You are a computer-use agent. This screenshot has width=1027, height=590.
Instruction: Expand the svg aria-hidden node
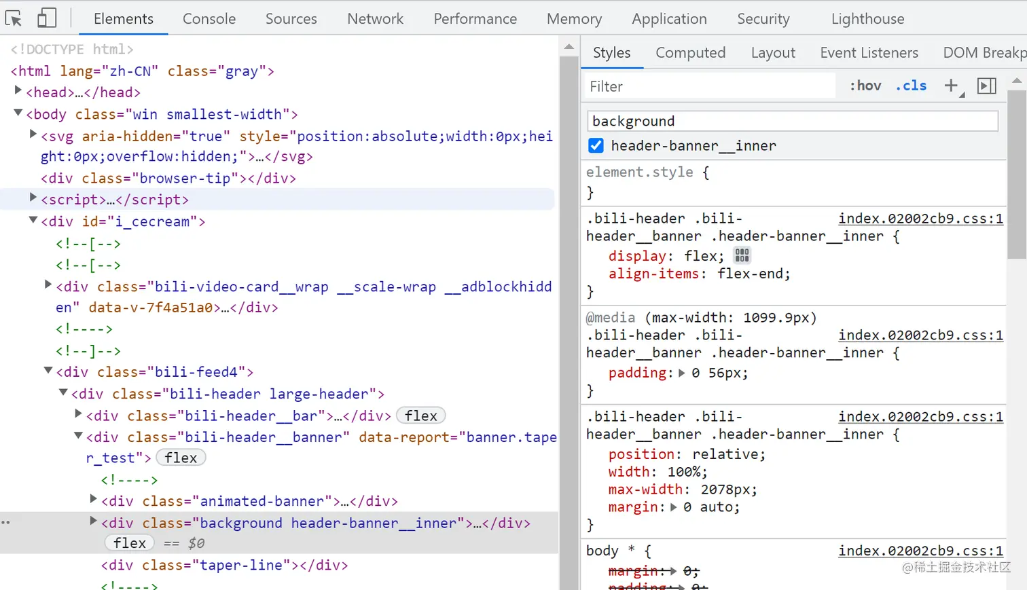tap(33, 134)
